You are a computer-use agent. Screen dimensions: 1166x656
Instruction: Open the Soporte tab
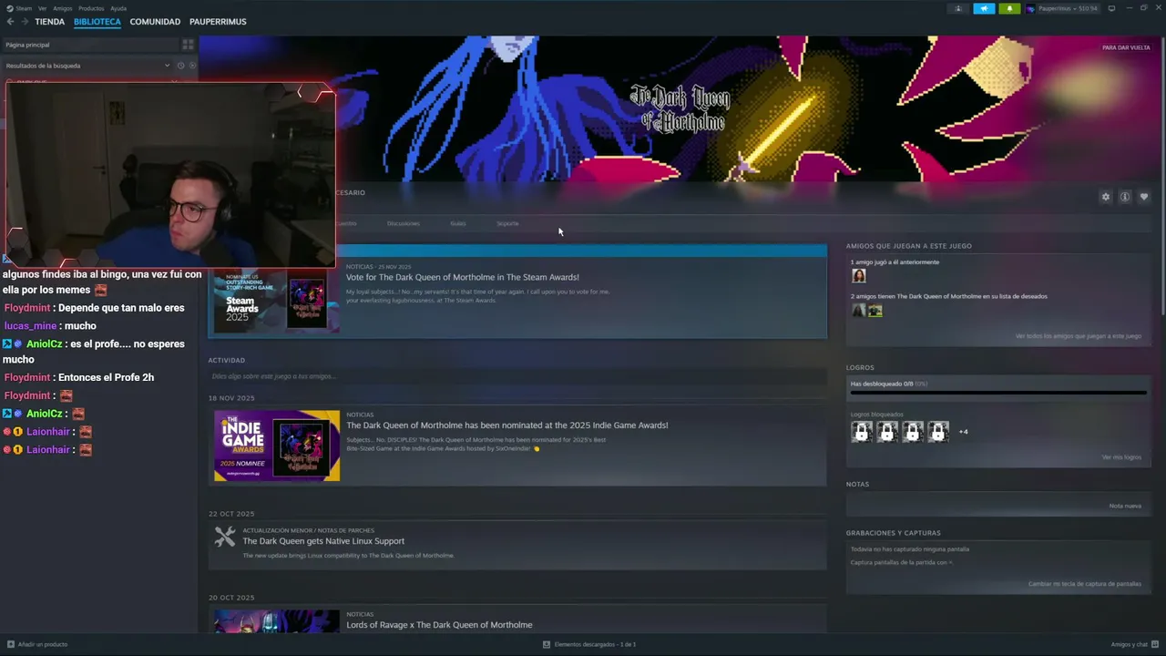coord(507,223)
